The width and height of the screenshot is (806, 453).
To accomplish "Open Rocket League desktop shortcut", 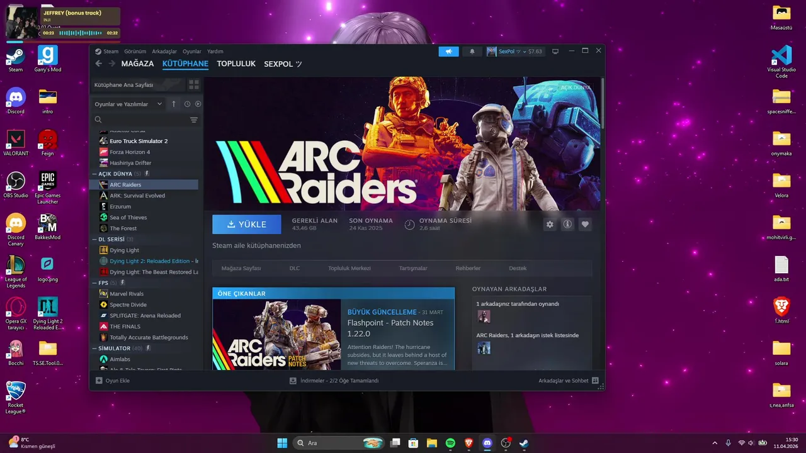I will [16, 398].
